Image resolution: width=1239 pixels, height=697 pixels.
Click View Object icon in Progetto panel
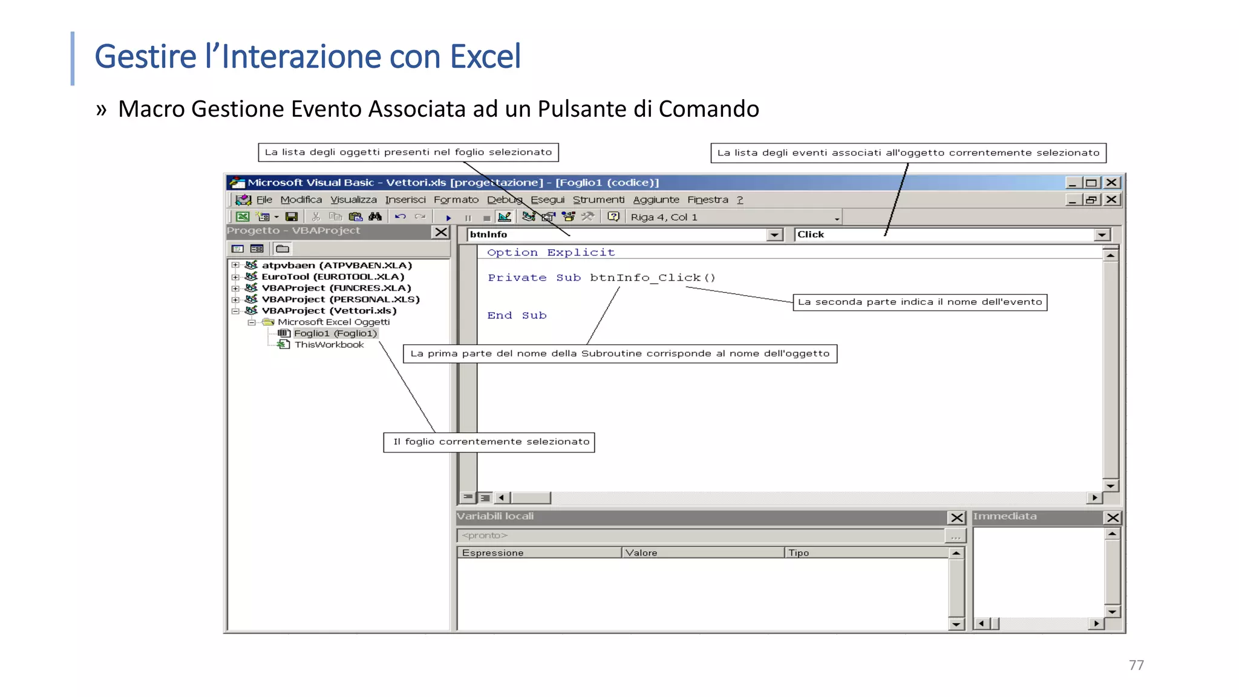tap(257, 249)
